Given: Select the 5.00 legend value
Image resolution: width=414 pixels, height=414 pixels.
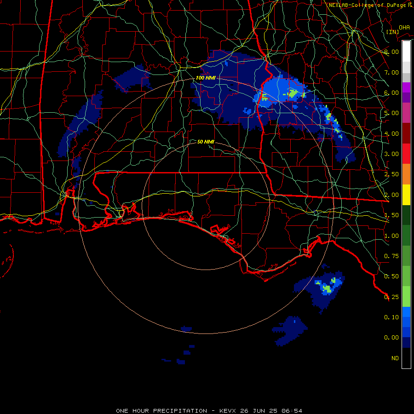Looking at the screenshot, I should 391,113.
